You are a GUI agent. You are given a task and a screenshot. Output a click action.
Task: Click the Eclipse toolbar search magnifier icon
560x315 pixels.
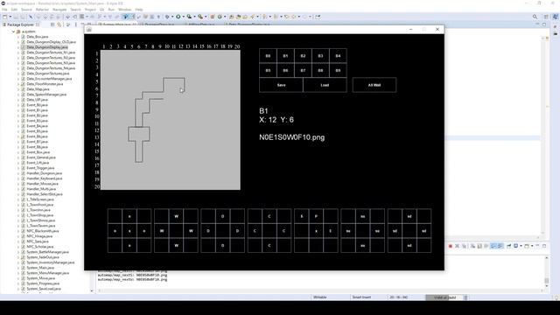pyautogui.click(x=535, y=17)
